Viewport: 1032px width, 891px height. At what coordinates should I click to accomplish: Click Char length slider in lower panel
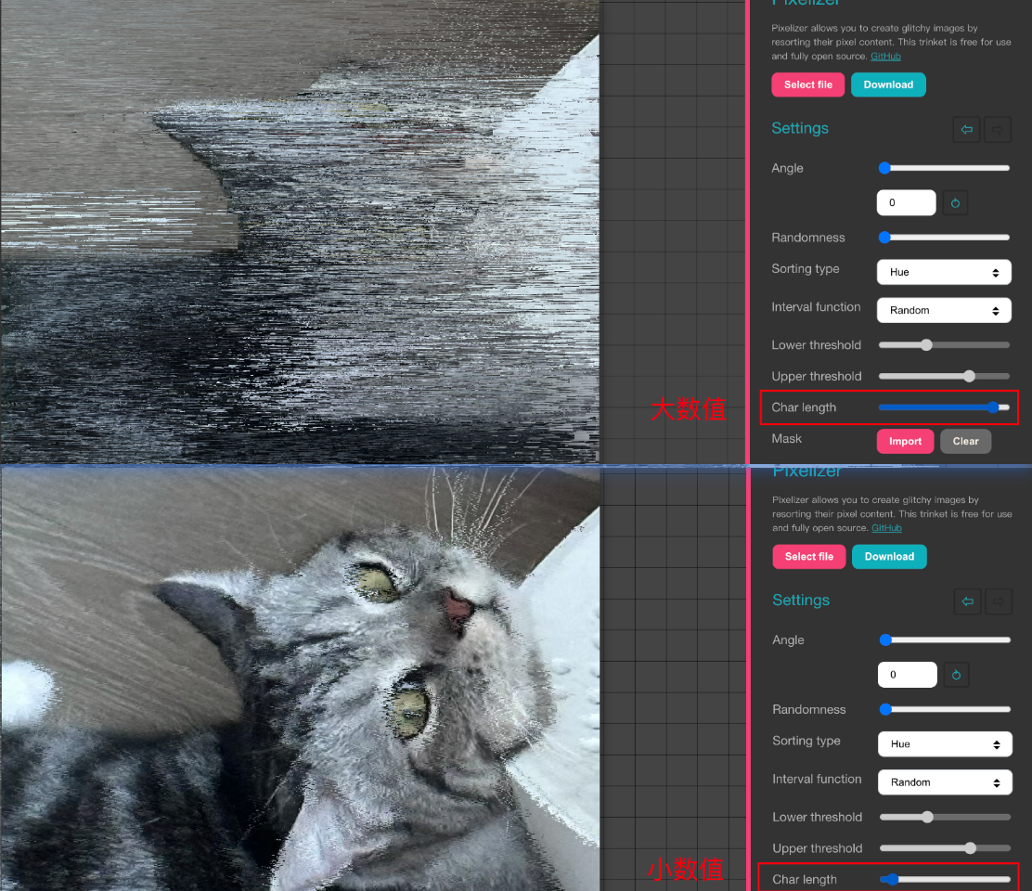click(945, 879)
